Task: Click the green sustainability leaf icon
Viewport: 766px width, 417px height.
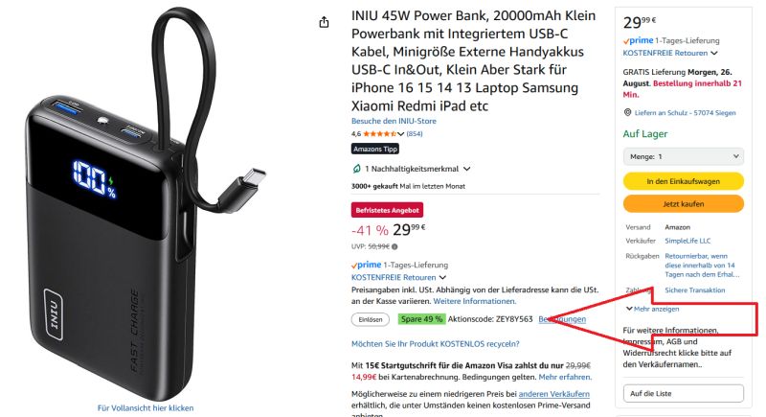Action: [x=356, y=169]
